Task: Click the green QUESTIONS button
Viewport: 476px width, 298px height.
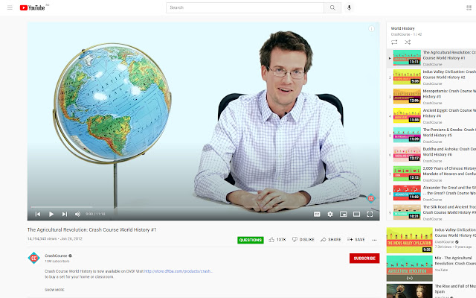Action: pos(251,240)
